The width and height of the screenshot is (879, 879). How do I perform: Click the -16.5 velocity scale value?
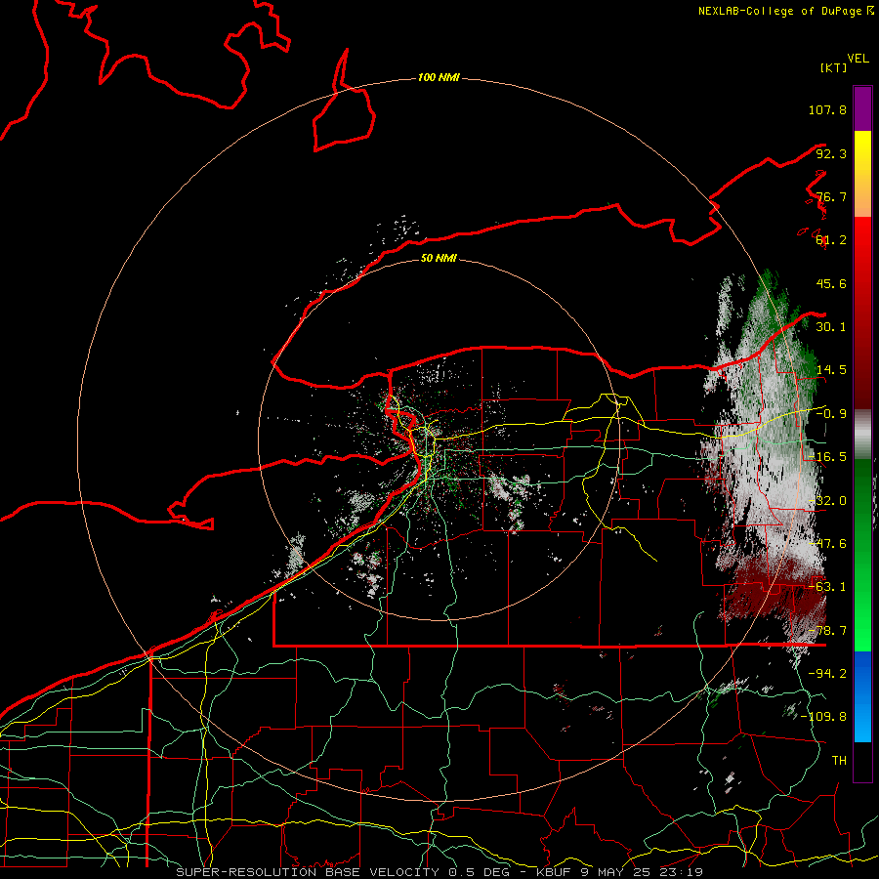tap(827, 457)
